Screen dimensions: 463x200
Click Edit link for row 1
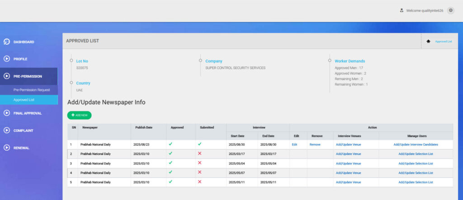[x=294, y=144]
